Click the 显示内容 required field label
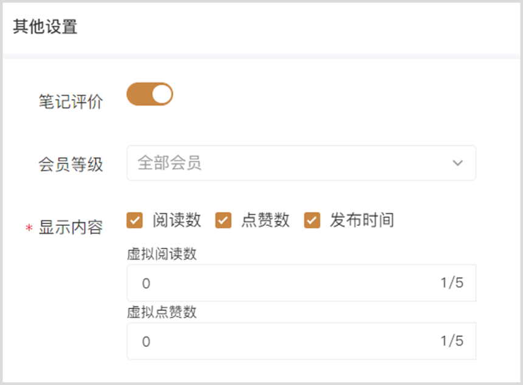 pos(71,228)
